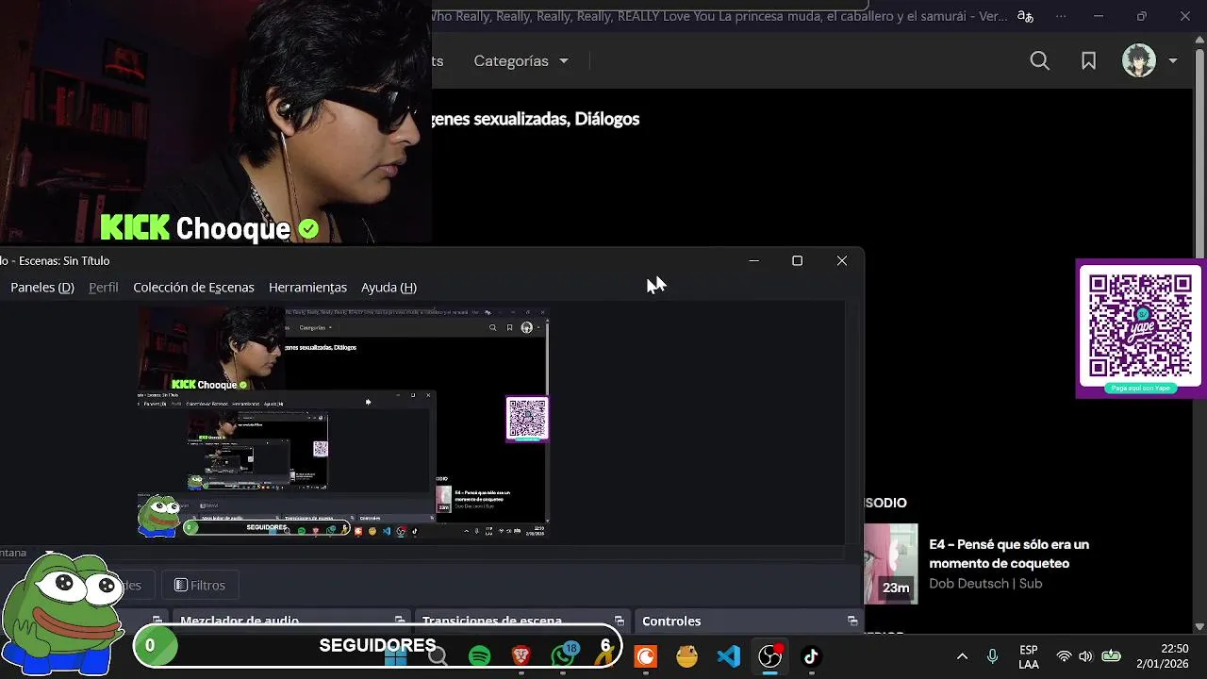Click the Filtros button in OBS

point(200,586)
